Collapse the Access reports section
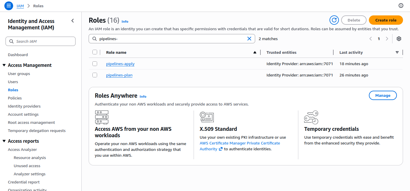This screenshot has width=410, height=191. point(4,141)
